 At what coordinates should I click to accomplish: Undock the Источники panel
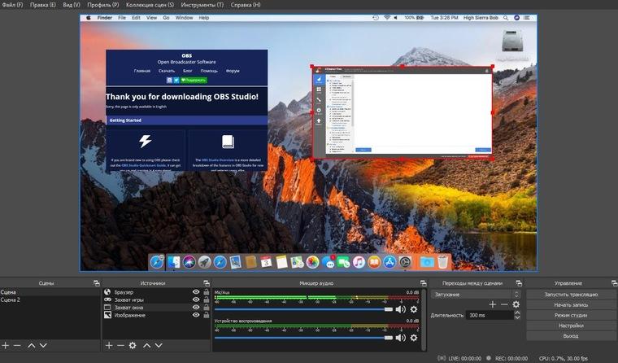[207, 283]
